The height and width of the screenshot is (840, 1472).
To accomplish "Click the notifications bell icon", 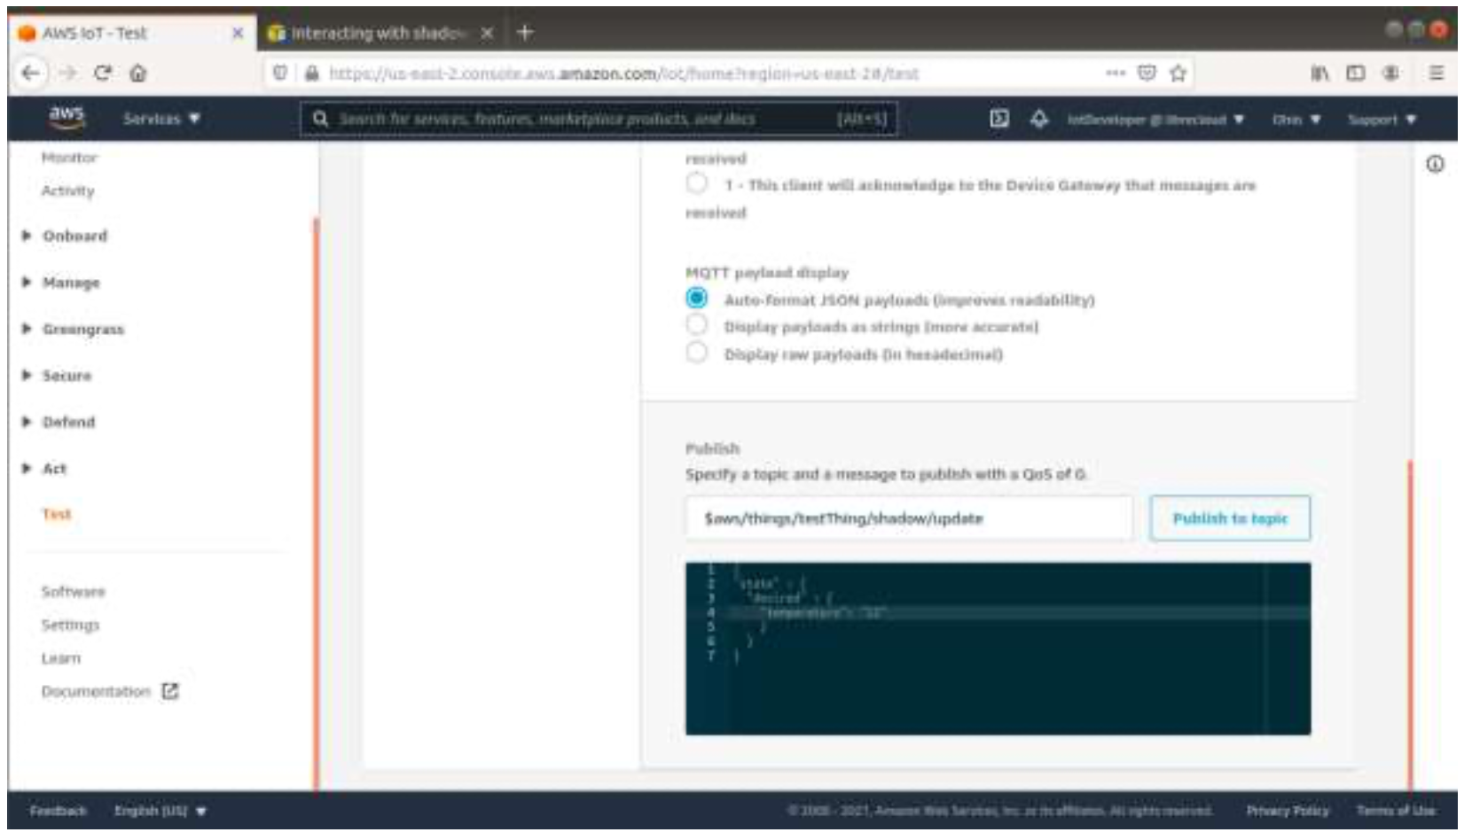I will point(1038,119).
